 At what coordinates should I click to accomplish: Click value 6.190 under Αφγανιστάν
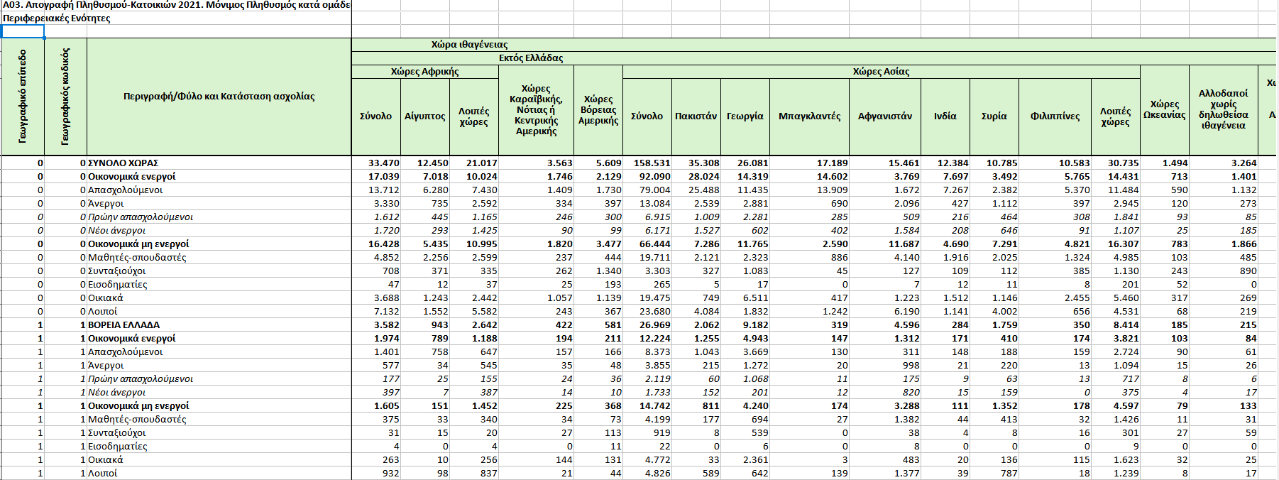(x=907, y=312)
